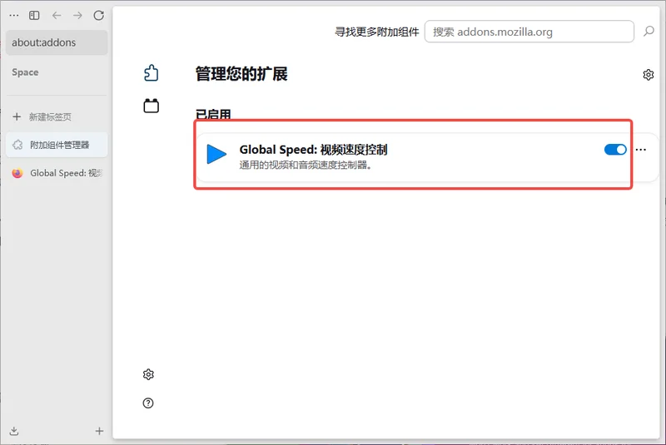The width and height of the screenshot is (666, 445).
Task: Click the magnifier search icon
Action: [x=649, y=31]
